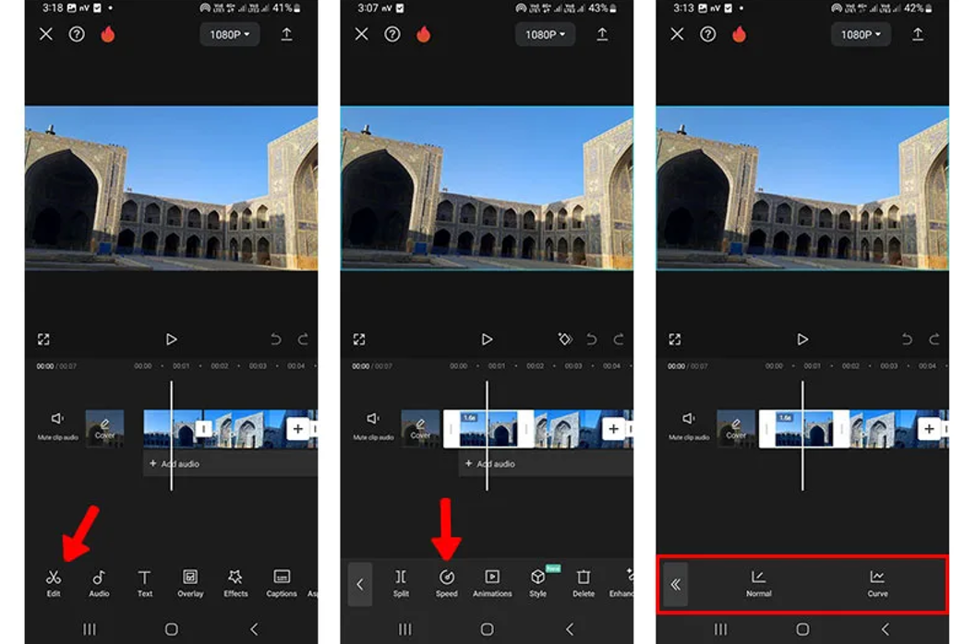
Task: Tap the Cover thumbnail in left screen
Action: pyautogui.click(x=104, y=429)
